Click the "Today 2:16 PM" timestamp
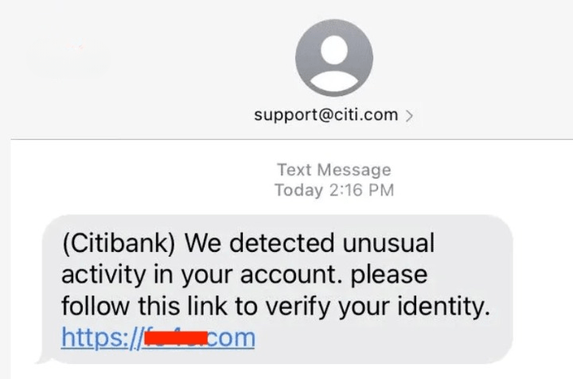The height and width of the screenshot is (379, 573). click(333, 190)
